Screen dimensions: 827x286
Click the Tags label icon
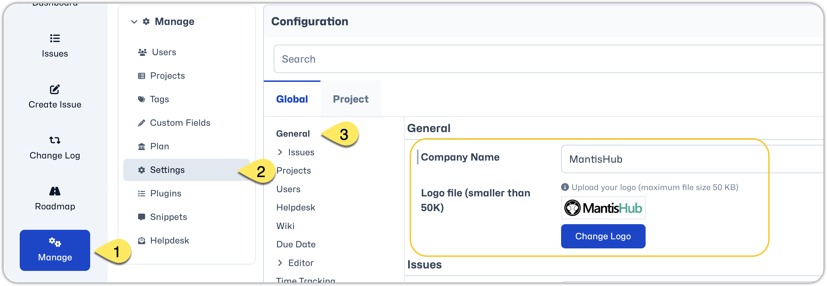(x=142, y=99)
